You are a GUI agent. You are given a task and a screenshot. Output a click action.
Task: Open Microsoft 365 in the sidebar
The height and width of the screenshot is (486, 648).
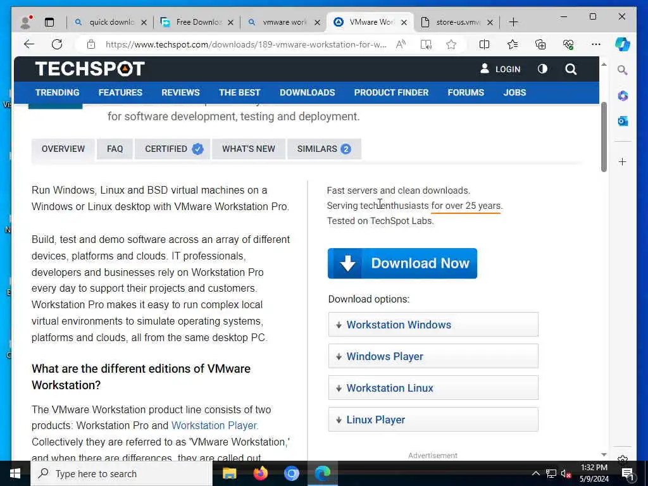pyautogui.click(x=623, y=96)
